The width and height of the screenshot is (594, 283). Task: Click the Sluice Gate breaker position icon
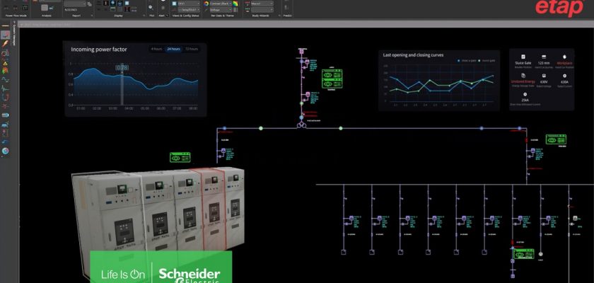point(523,57)
